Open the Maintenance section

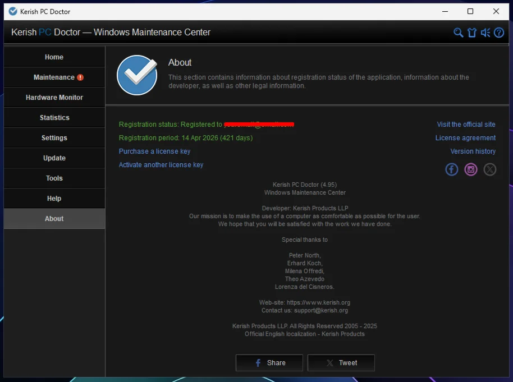pos(54,77)
